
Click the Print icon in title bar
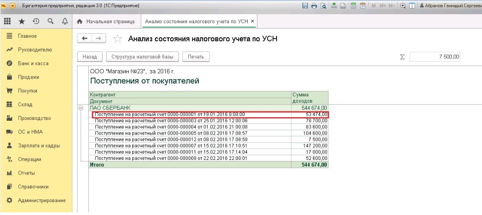314,5
